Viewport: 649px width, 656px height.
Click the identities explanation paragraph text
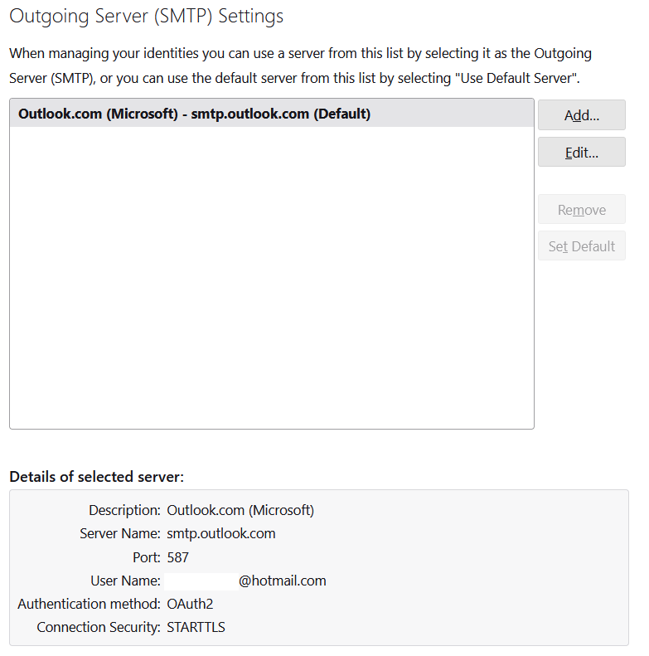tap(300, 66)
